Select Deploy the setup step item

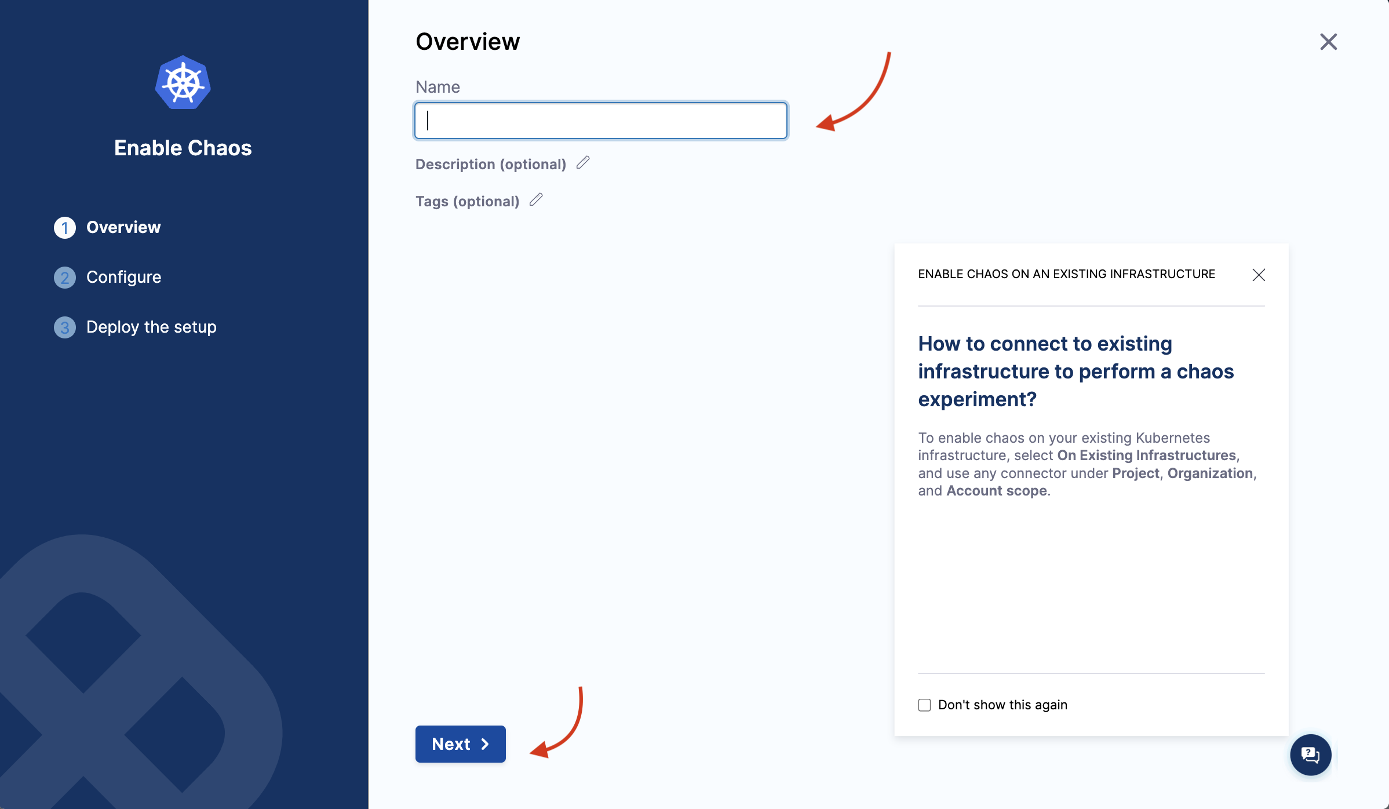[x=151, y=326]
